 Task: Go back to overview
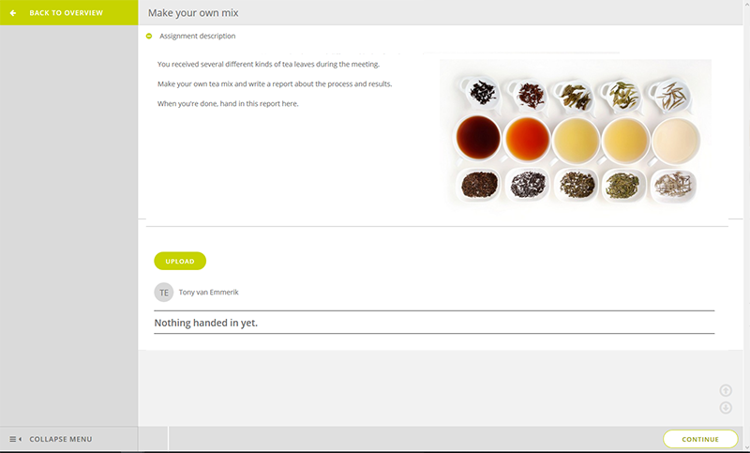click(68, 12)
